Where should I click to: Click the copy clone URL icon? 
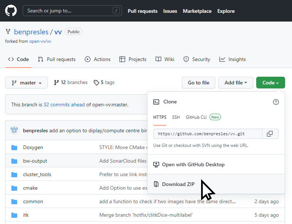[270, 134]
